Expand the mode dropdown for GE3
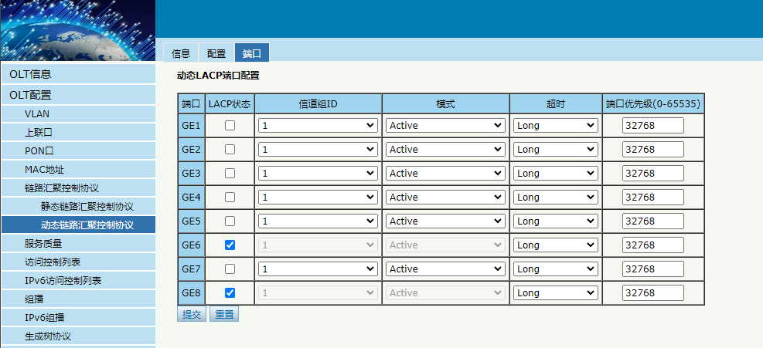 pos(446,173)
